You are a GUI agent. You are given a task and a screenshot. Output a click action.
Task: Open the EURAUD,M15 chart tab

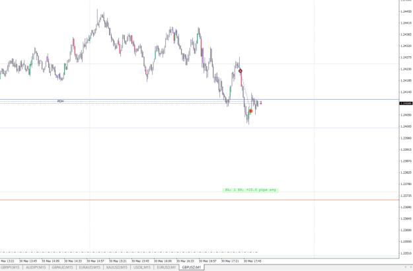click(90, 267)
